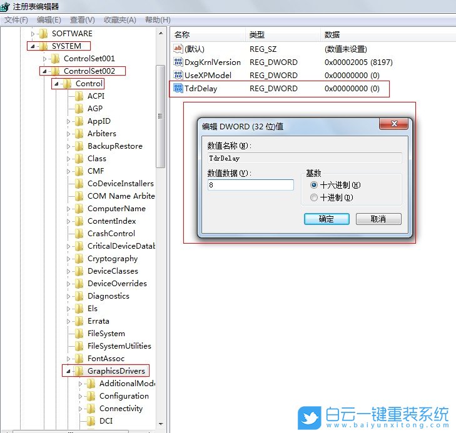The width and height of the screenshot is (456, 433).
Task: Click the AppID folder icon
Action: click(79, 121)
